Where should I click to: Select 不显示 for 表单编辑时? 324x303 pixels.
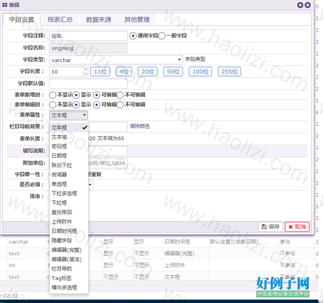click(53, 105)
